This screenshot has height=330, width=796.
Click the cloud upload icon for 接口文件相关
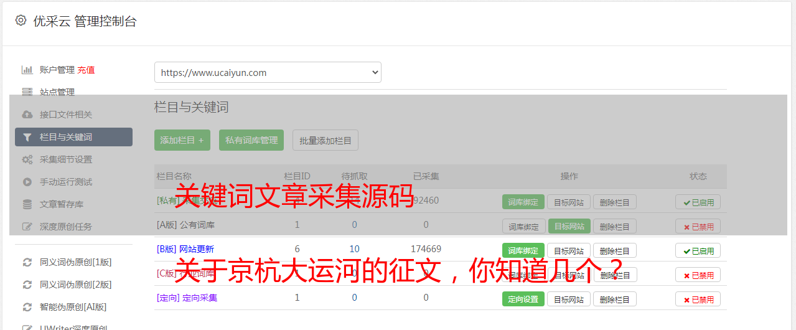click(27, 115)
